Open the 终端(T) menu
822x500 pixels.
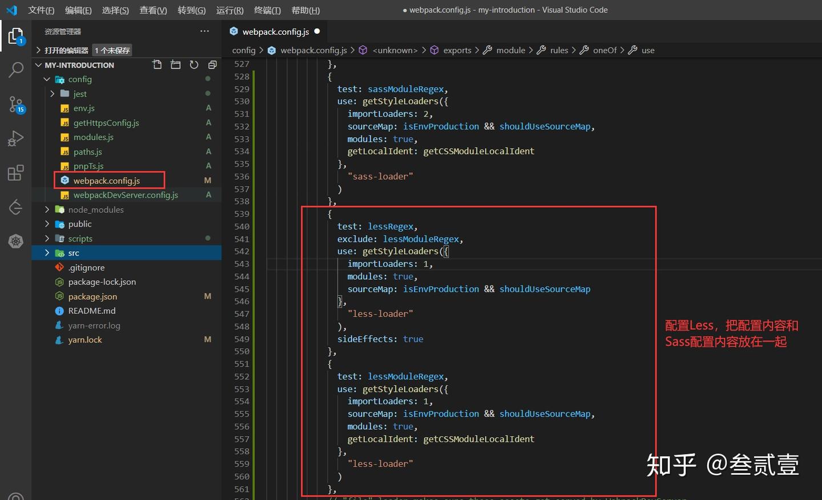pos(267,10)
